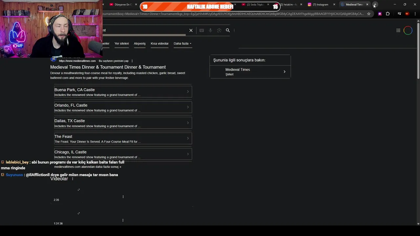Click the HAFTALIK ABONE HEDEFİ goal bar
Viewport: 420px width, 236px height.
click(210, 7)
